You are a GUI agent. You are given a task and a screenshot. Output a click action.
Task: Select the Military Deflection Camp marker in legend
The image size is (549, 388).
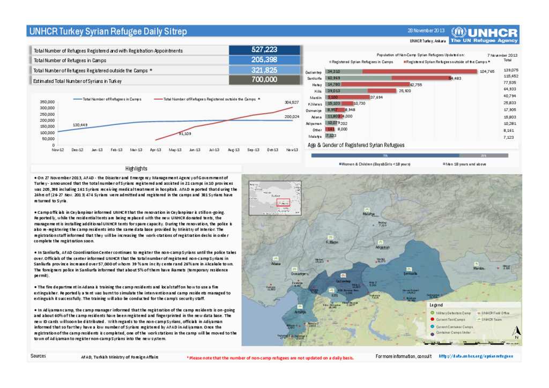[x=432, y=313]
